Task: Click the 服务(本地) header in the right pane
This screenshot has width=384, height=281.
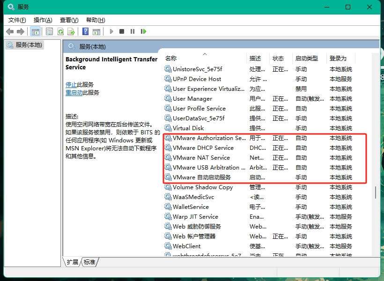Action: point(92,46)
